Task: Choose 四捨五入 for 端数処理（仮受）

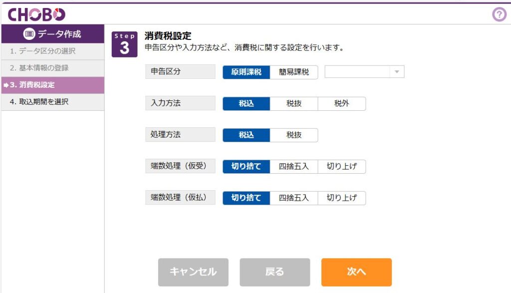Action: pyautogui.click(x=294, y=167)
